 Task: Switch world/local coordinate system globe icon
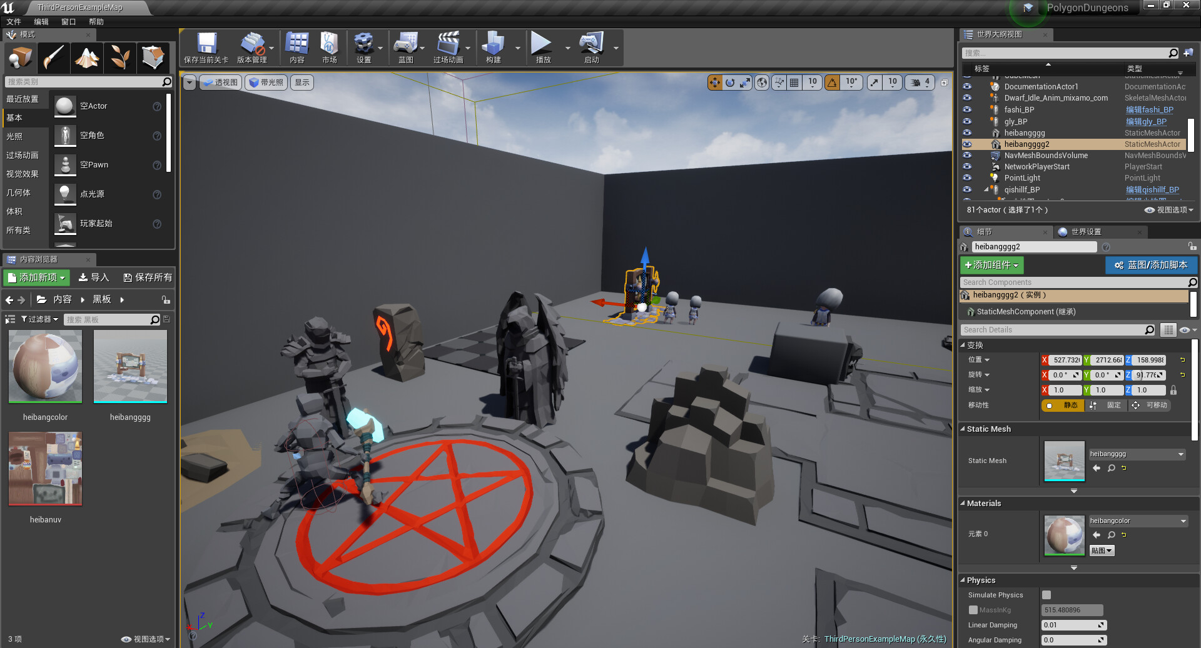click(762, 82)
